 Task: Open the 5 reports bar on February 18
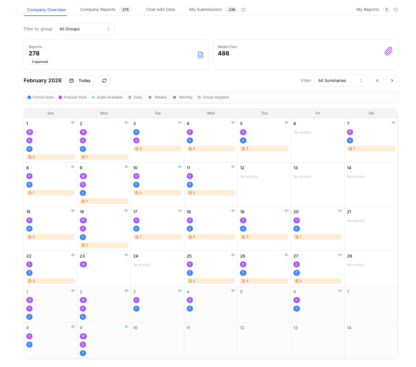[x=211, y=237]
